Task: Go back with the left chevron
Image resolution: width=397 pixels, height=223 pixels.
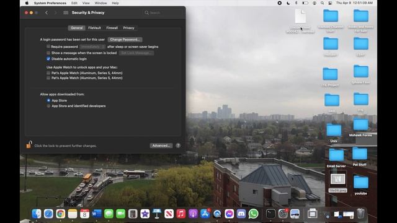Action: coord(47,12)
